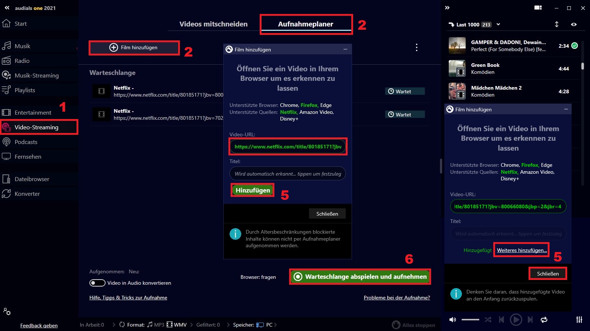Open the Gefiltert status entry
This screenshot has width=590, height=331.
click(208, 325)
